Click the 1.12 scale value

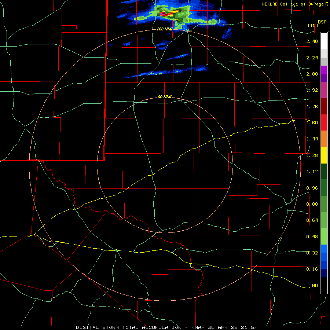pos(312,172)
